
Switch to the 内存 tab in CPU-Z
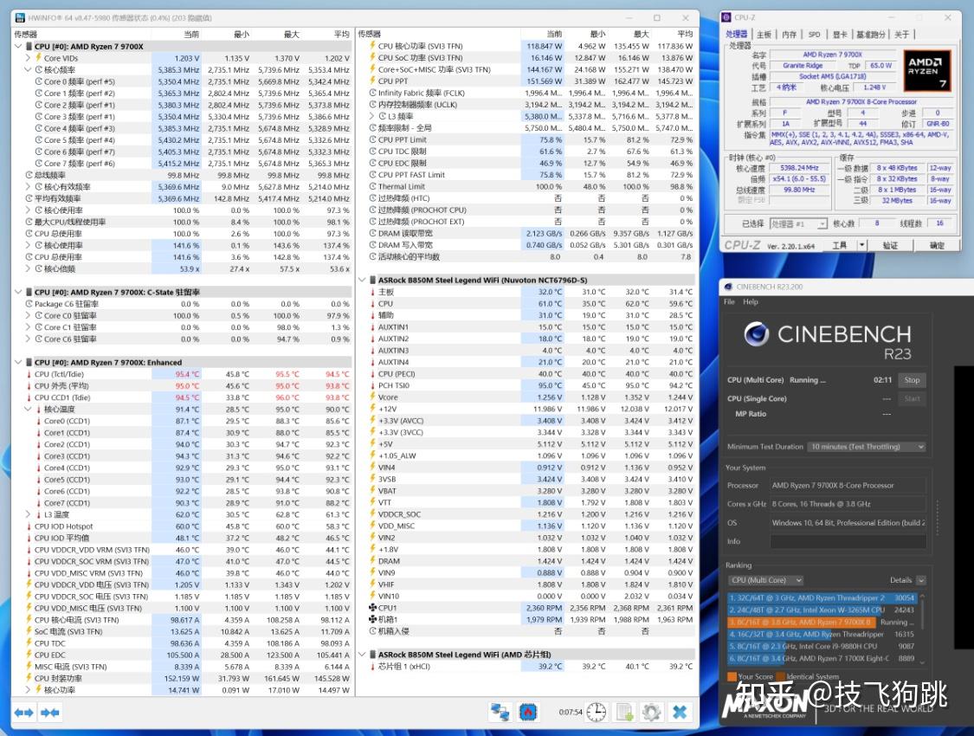pyautogui.click(x=789, y=35)
